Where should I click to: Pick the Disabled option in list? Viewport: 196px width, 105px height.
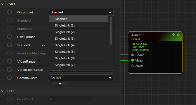click(x=79, y=19)
